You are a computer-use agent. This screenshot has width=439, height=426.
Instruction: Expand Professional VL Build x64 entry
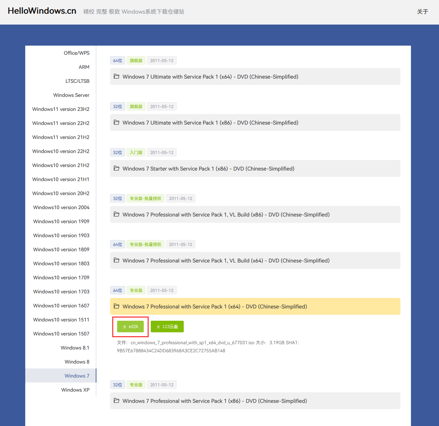tap(255, 260)
